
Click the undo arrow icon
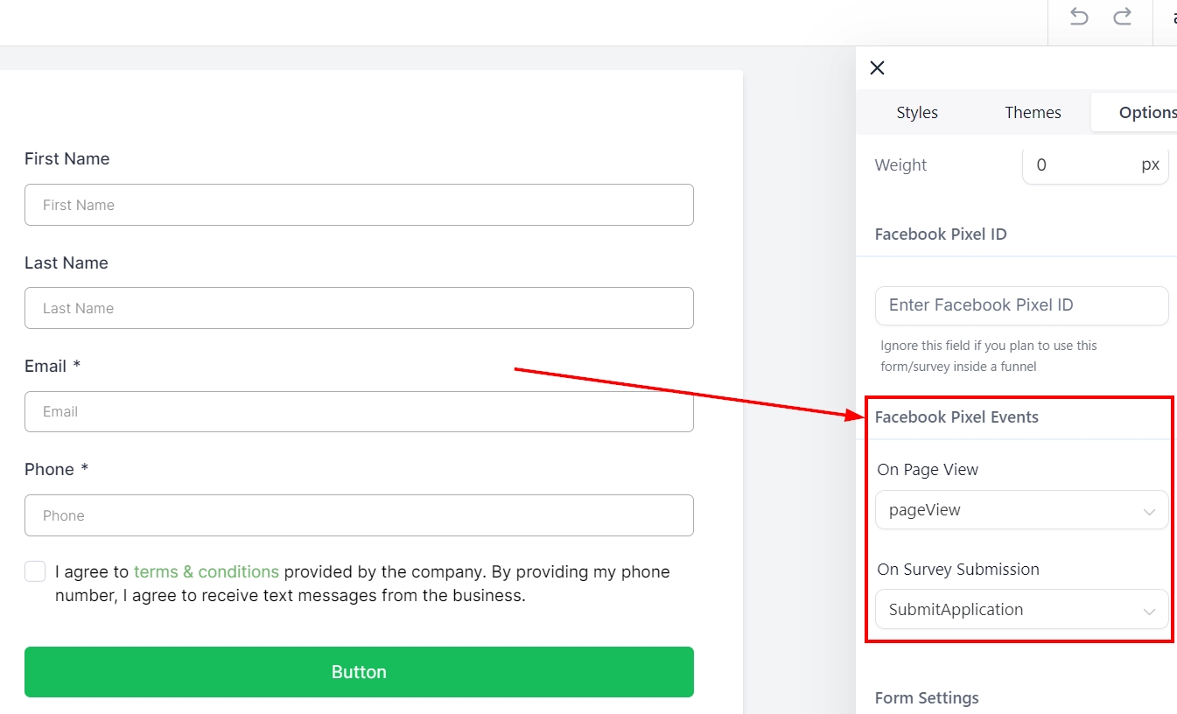1079,17
